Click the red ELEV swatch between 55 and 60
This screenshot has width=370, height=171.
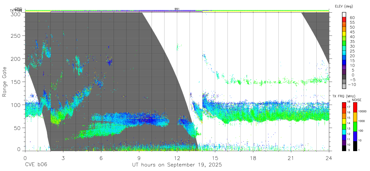[x=344, y=20]
